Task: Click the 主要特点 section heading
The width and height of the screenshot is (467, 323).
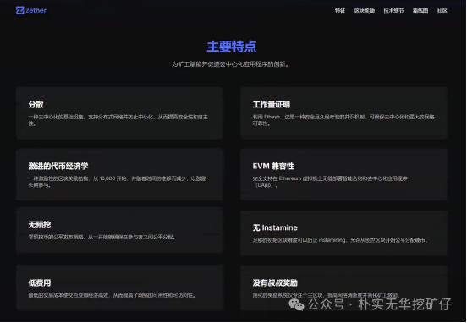Action: (x=232, y=47)
